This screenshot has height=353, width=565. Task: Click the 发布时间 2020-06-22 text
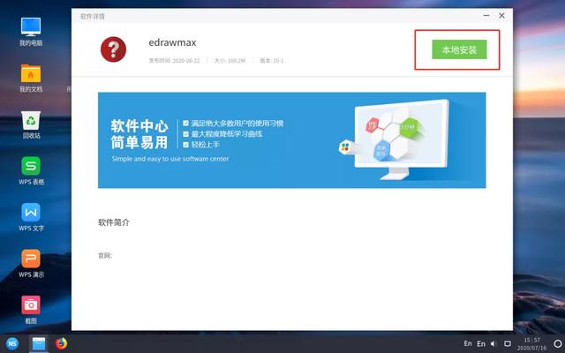pos(175,61)
